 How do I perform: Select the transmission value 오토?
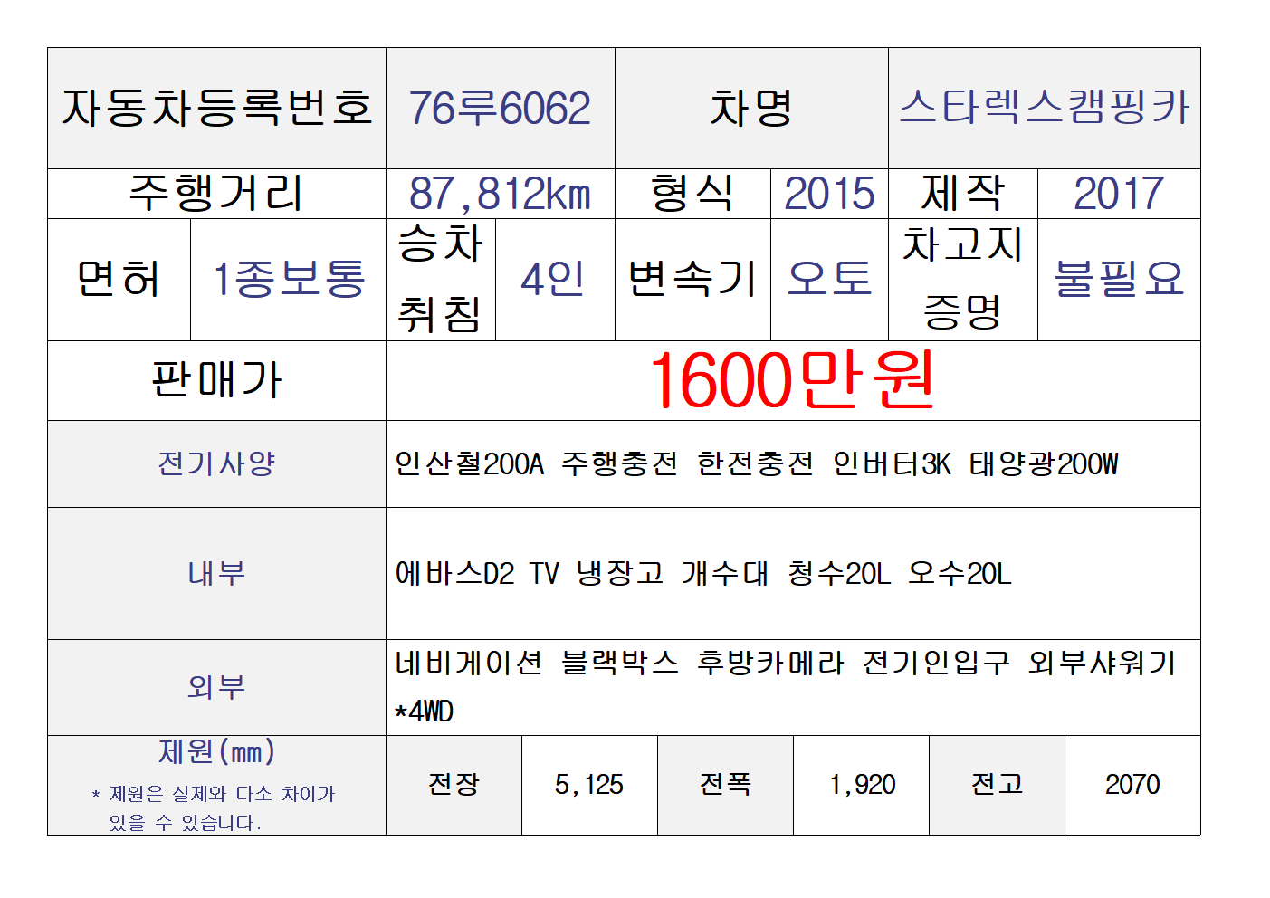pos(828,279)
